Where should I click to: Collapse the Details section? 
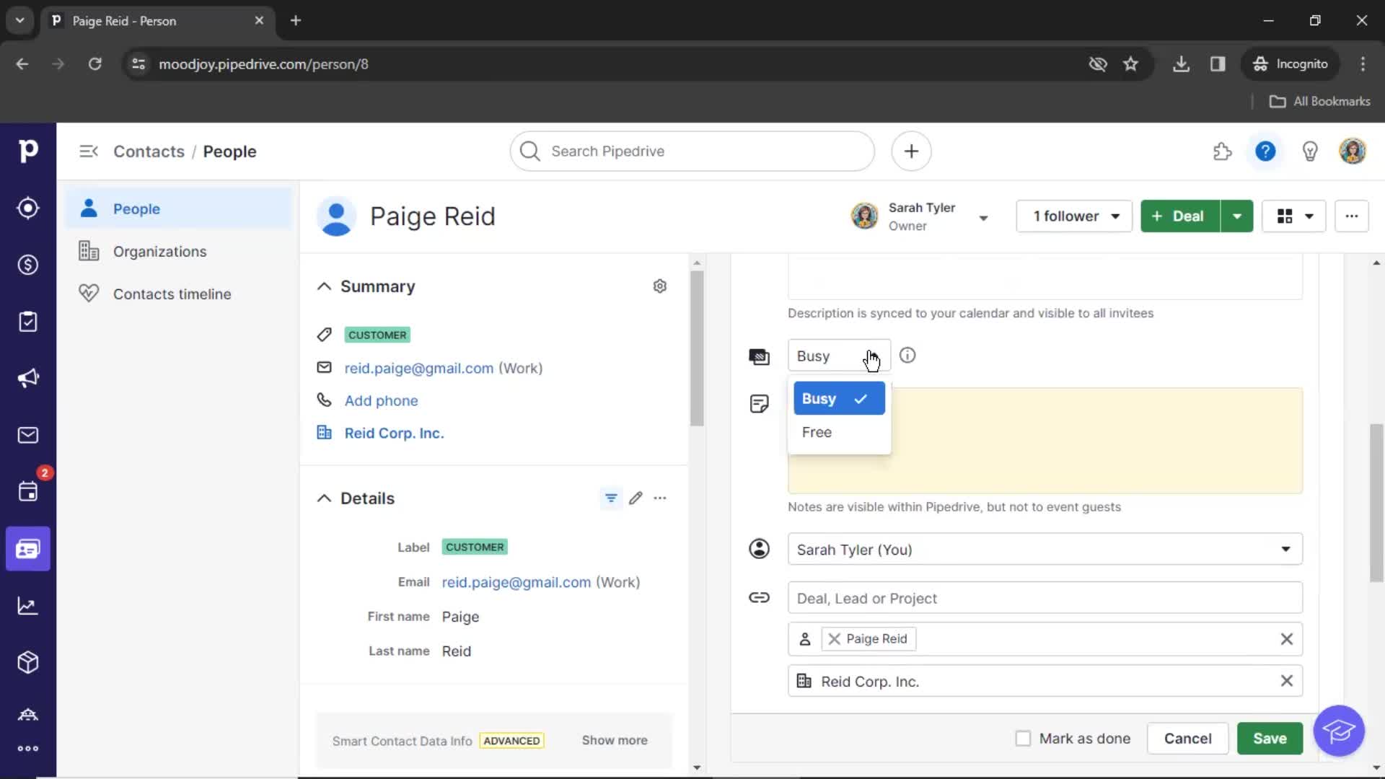(324, 498)
